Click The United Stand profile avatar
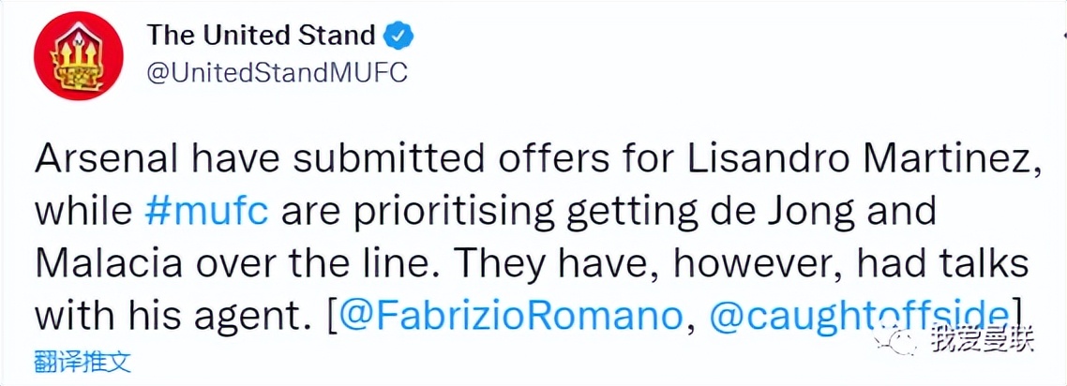 tap(76, 58)
